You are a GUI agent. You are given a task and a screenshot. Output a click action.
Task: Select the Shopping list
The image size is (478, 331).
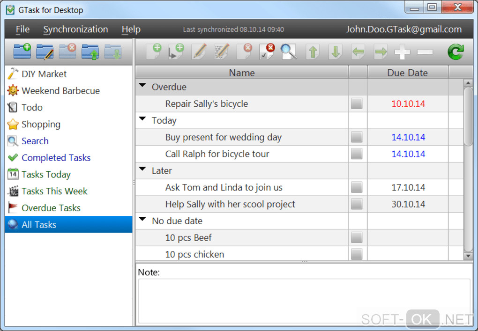pos(68,124)
